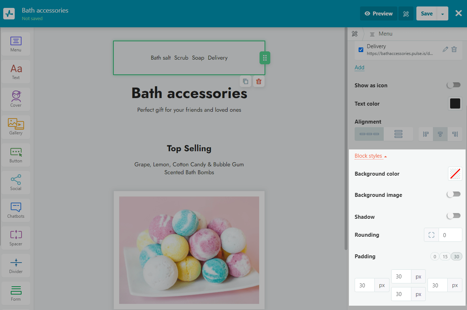Open the Save dropdown arrow
This screenshot has height=310, width=467.
point(442,14)
